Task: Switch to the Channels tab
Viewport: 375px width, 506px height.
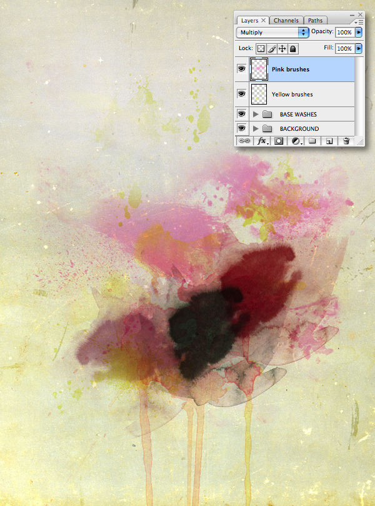Action: pyautogui.click(x=286, y=20)
